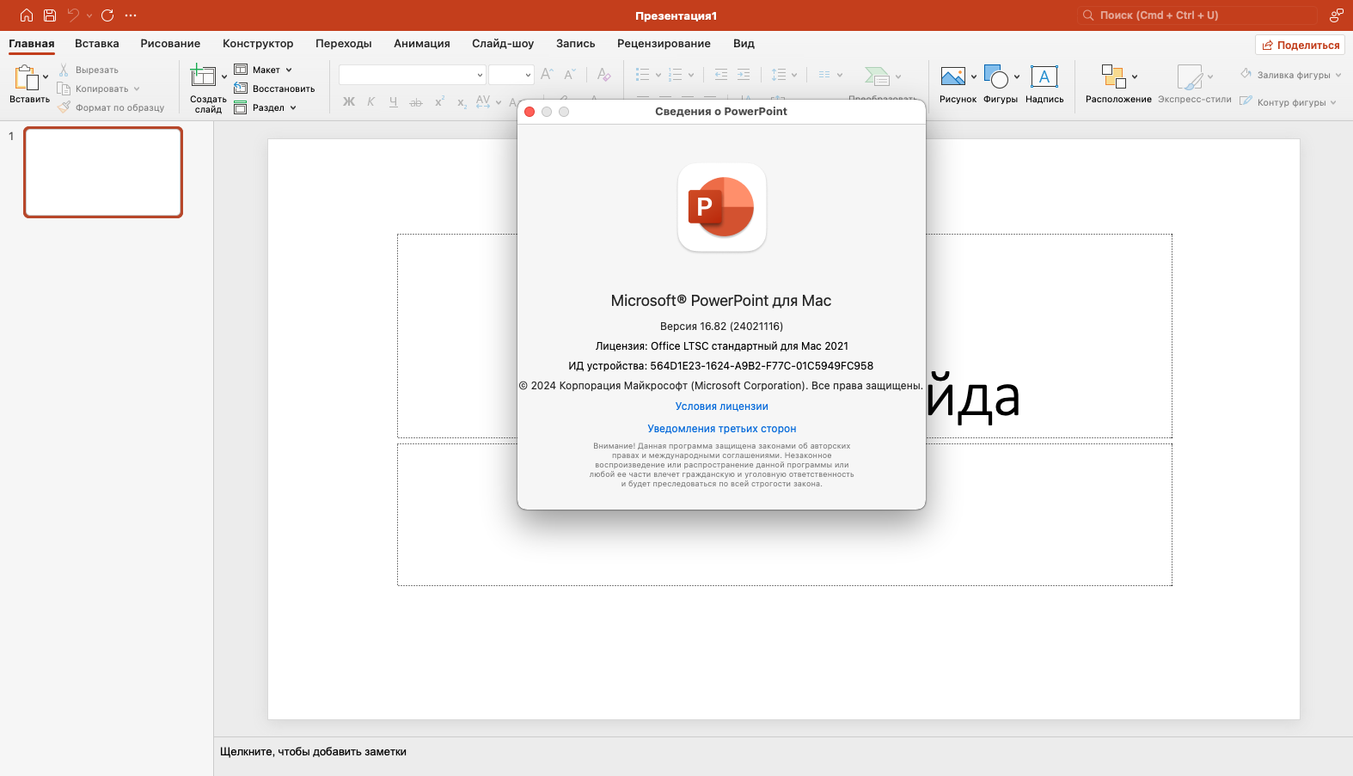The image size is (1353, 776).
Task: Insert a picture with Рисунок icon
Action: tap(952, 76)
